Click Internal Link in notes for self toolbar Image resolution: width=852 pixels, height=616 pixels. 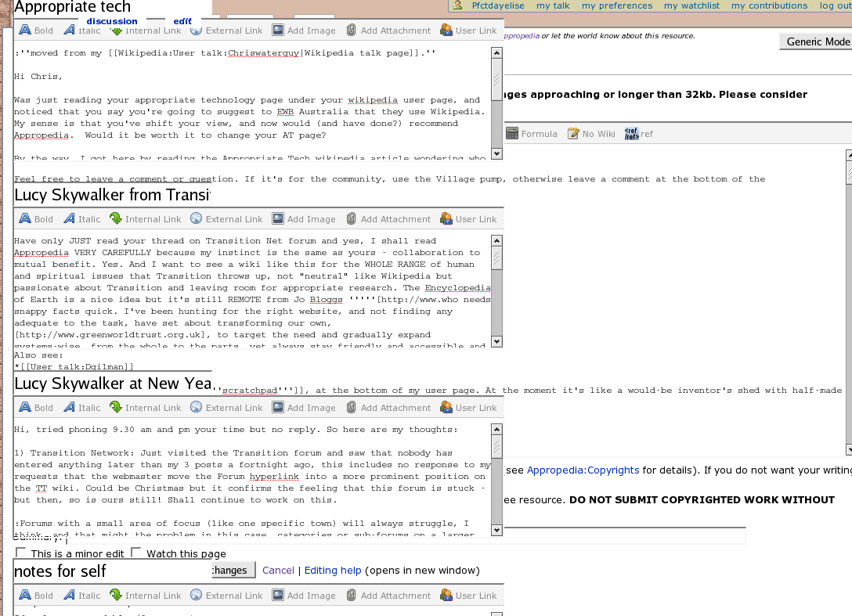pos(116,596)
